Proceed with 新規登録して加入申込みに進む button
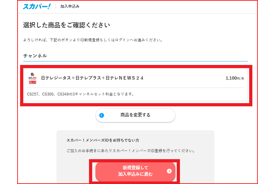The width and height of the screenshot is (275, 184). click(135, 171)
